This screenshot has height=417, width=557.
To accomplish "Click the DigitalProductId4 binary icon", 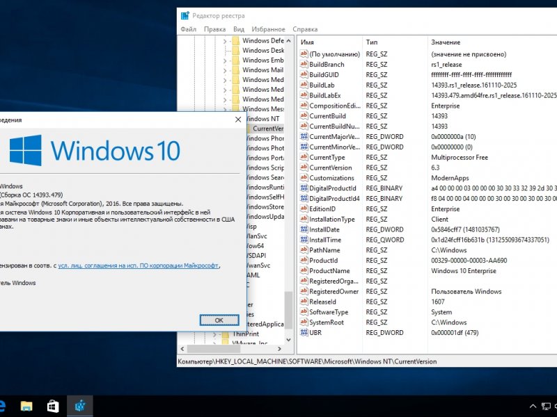I will click(x=304, y=198).
